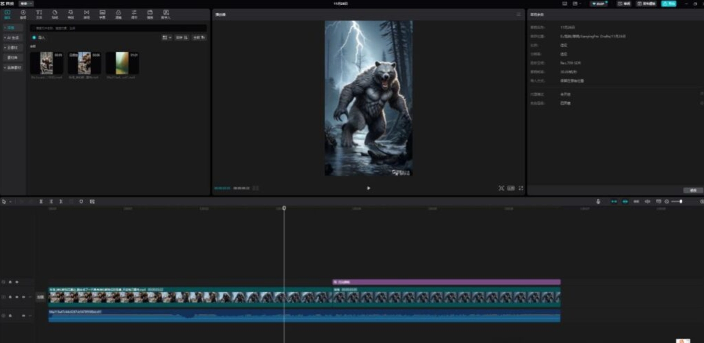Viewport: 704px width, 343px height.
Task: Lock the main video track
Action: (x=10, y=297)
